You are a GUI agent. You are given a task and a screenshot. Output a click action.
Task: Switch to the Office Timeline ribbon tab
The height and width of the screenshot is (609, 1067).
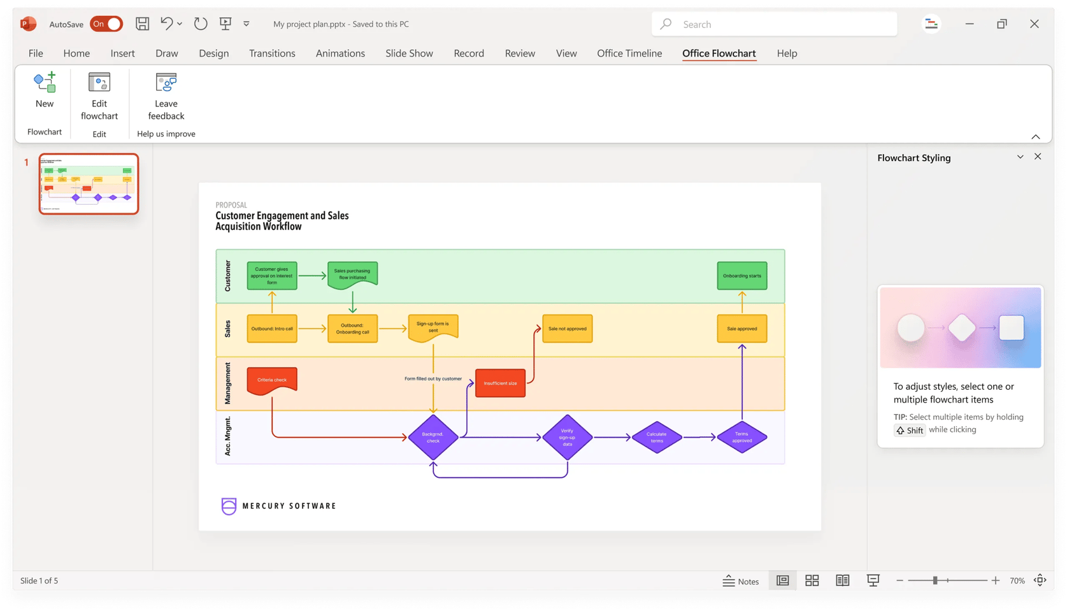629,54
